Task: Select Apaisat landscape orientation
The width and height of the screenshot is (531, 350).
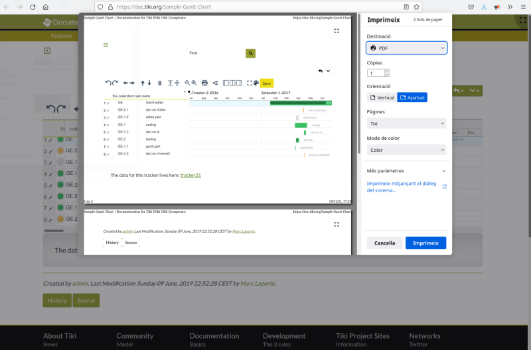Action: click(412, 97)
